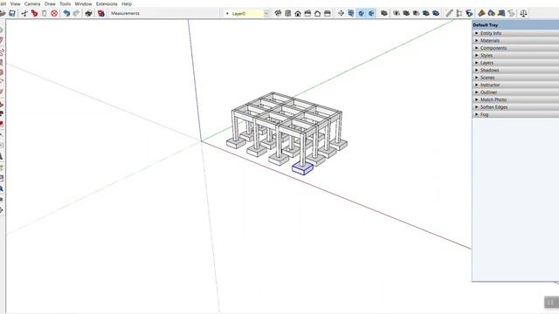Open Model Info from the toolbar

(x=101, y=14)
